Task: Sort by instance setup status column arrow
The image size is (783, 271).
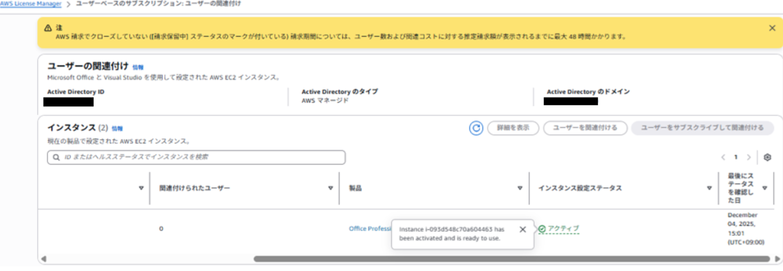Action: click(x=709, y=188)
